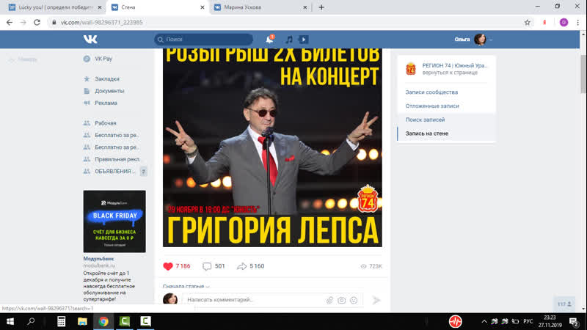Click the Закладки star icon

point(87,79)
